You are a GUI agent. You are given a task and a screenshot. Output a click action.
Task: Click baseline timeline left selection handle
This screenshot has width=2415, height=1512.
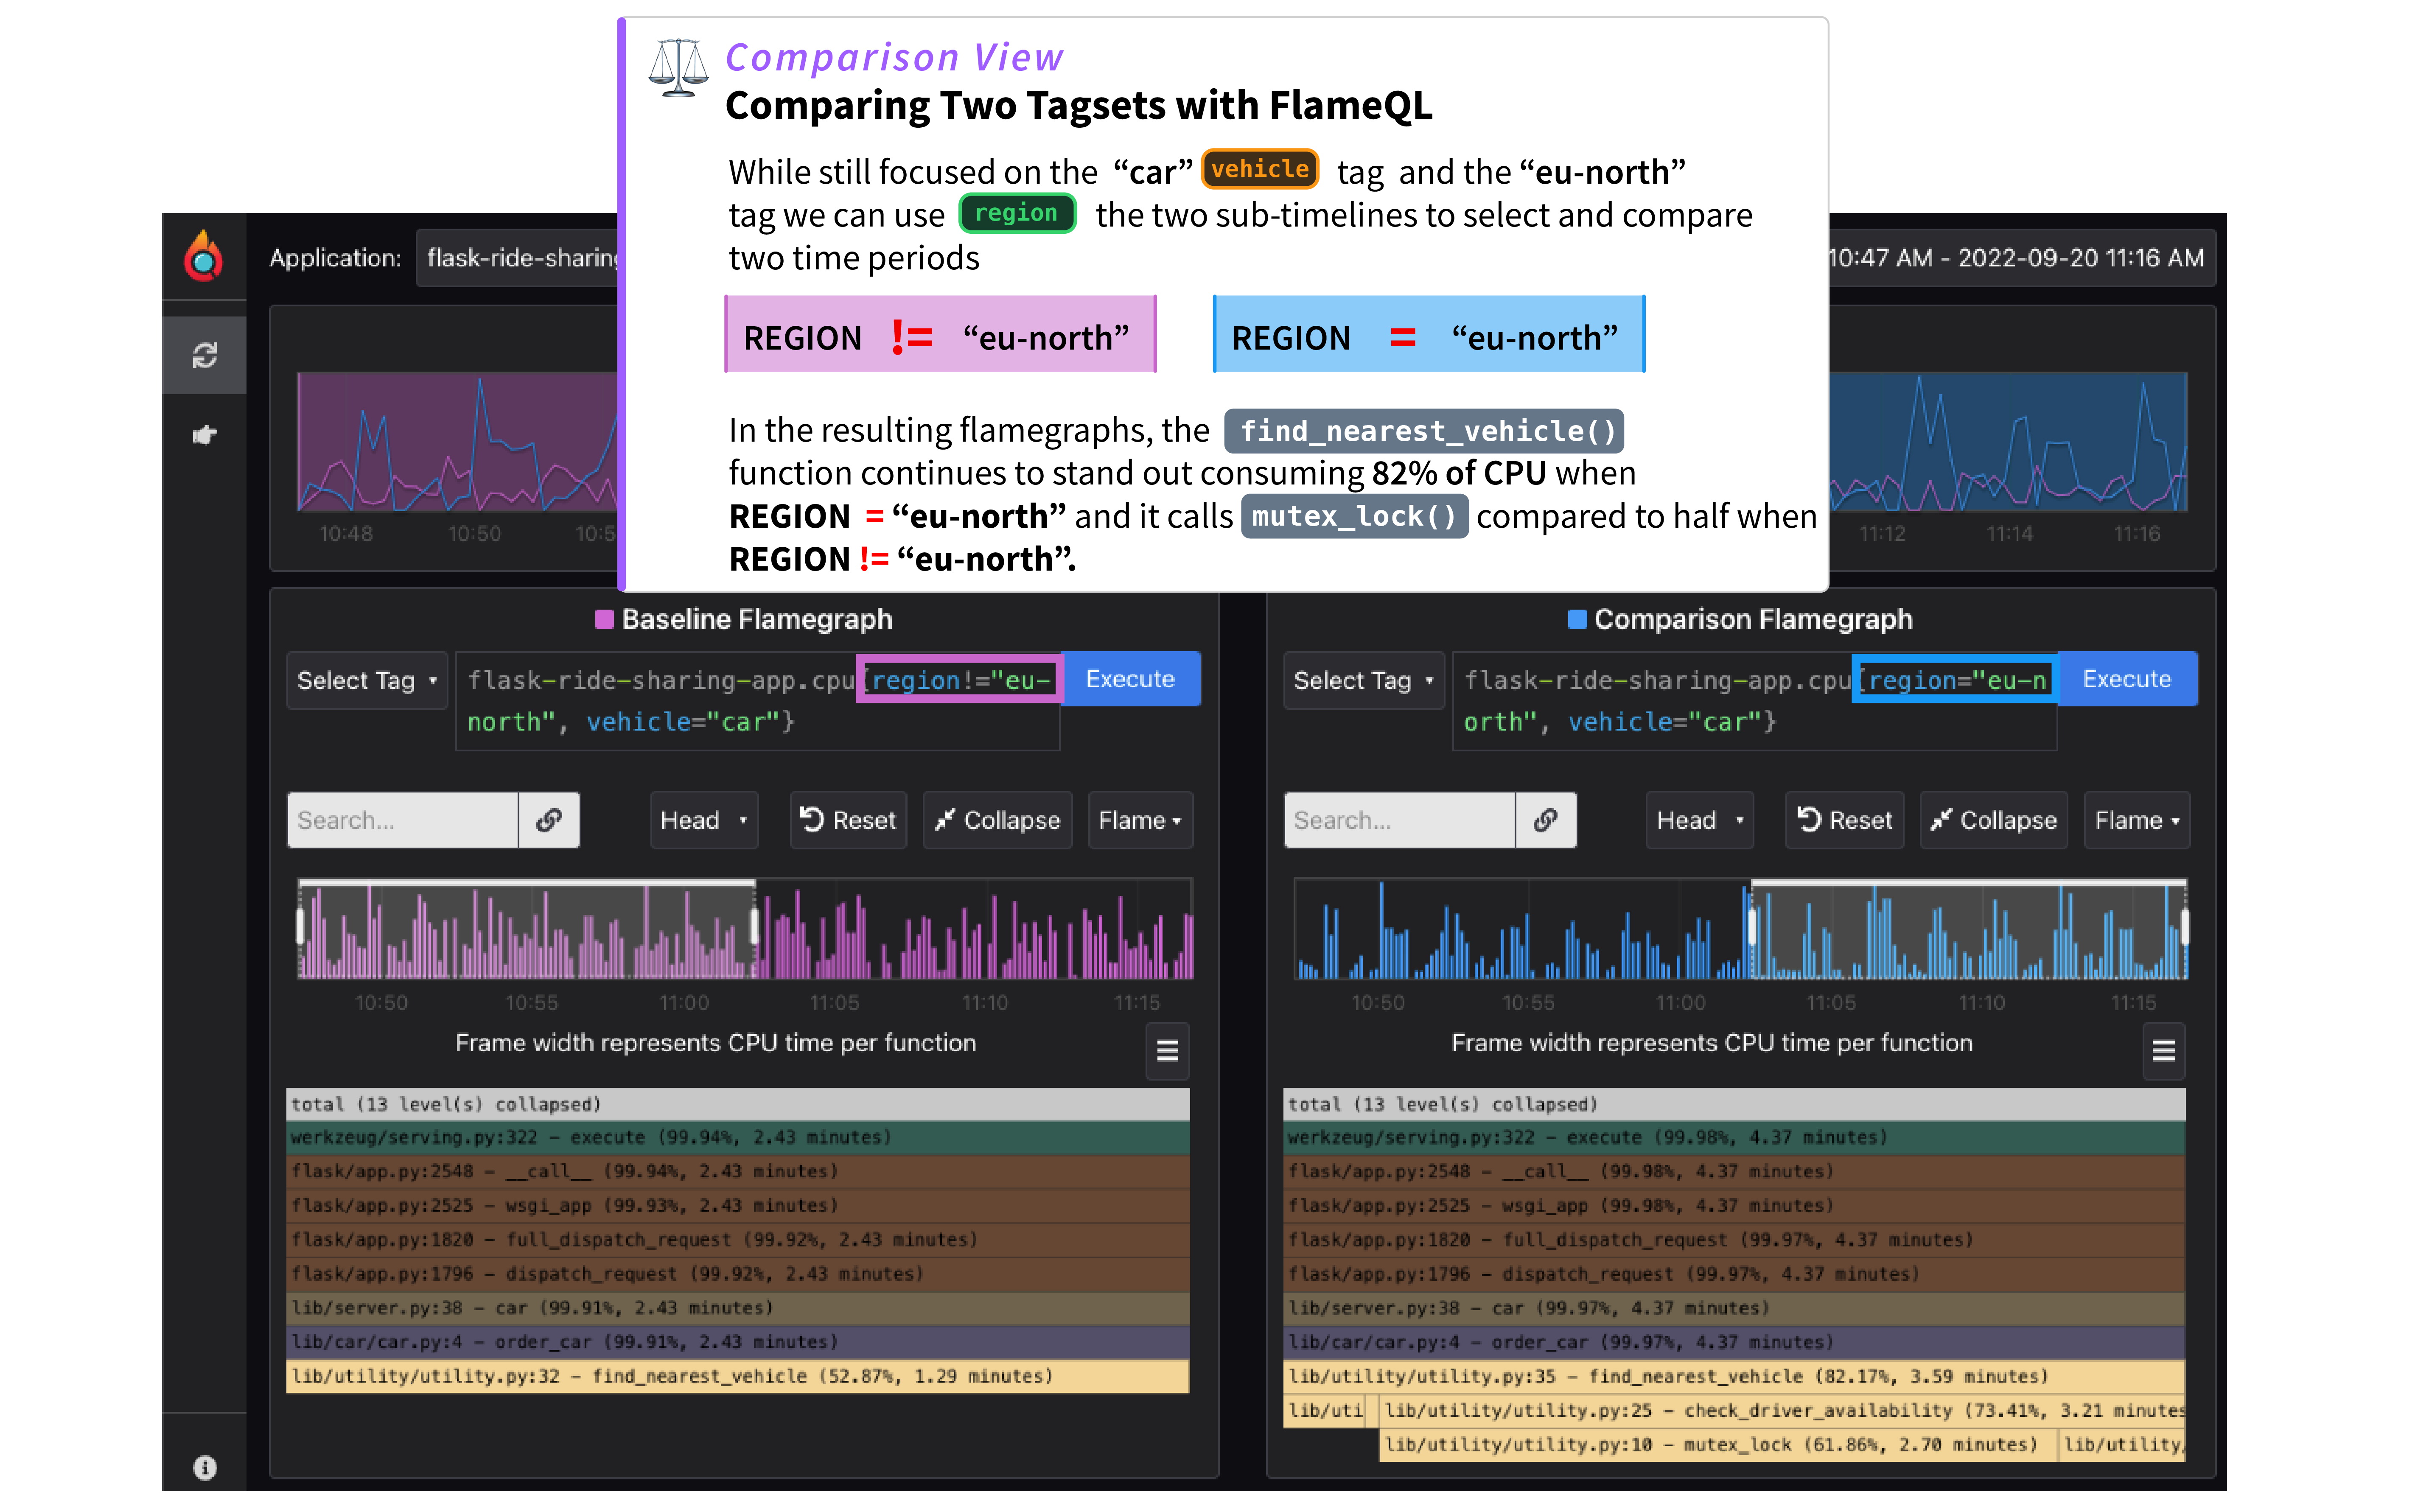[300, 926]
